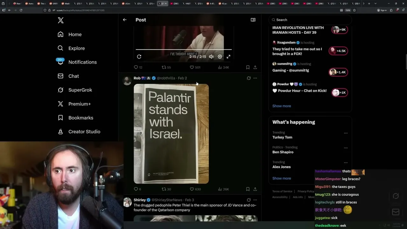This screenshot has height=229, width=407.
Task: Open Shirley's profile avatar
Action: (x=127, y=202)
